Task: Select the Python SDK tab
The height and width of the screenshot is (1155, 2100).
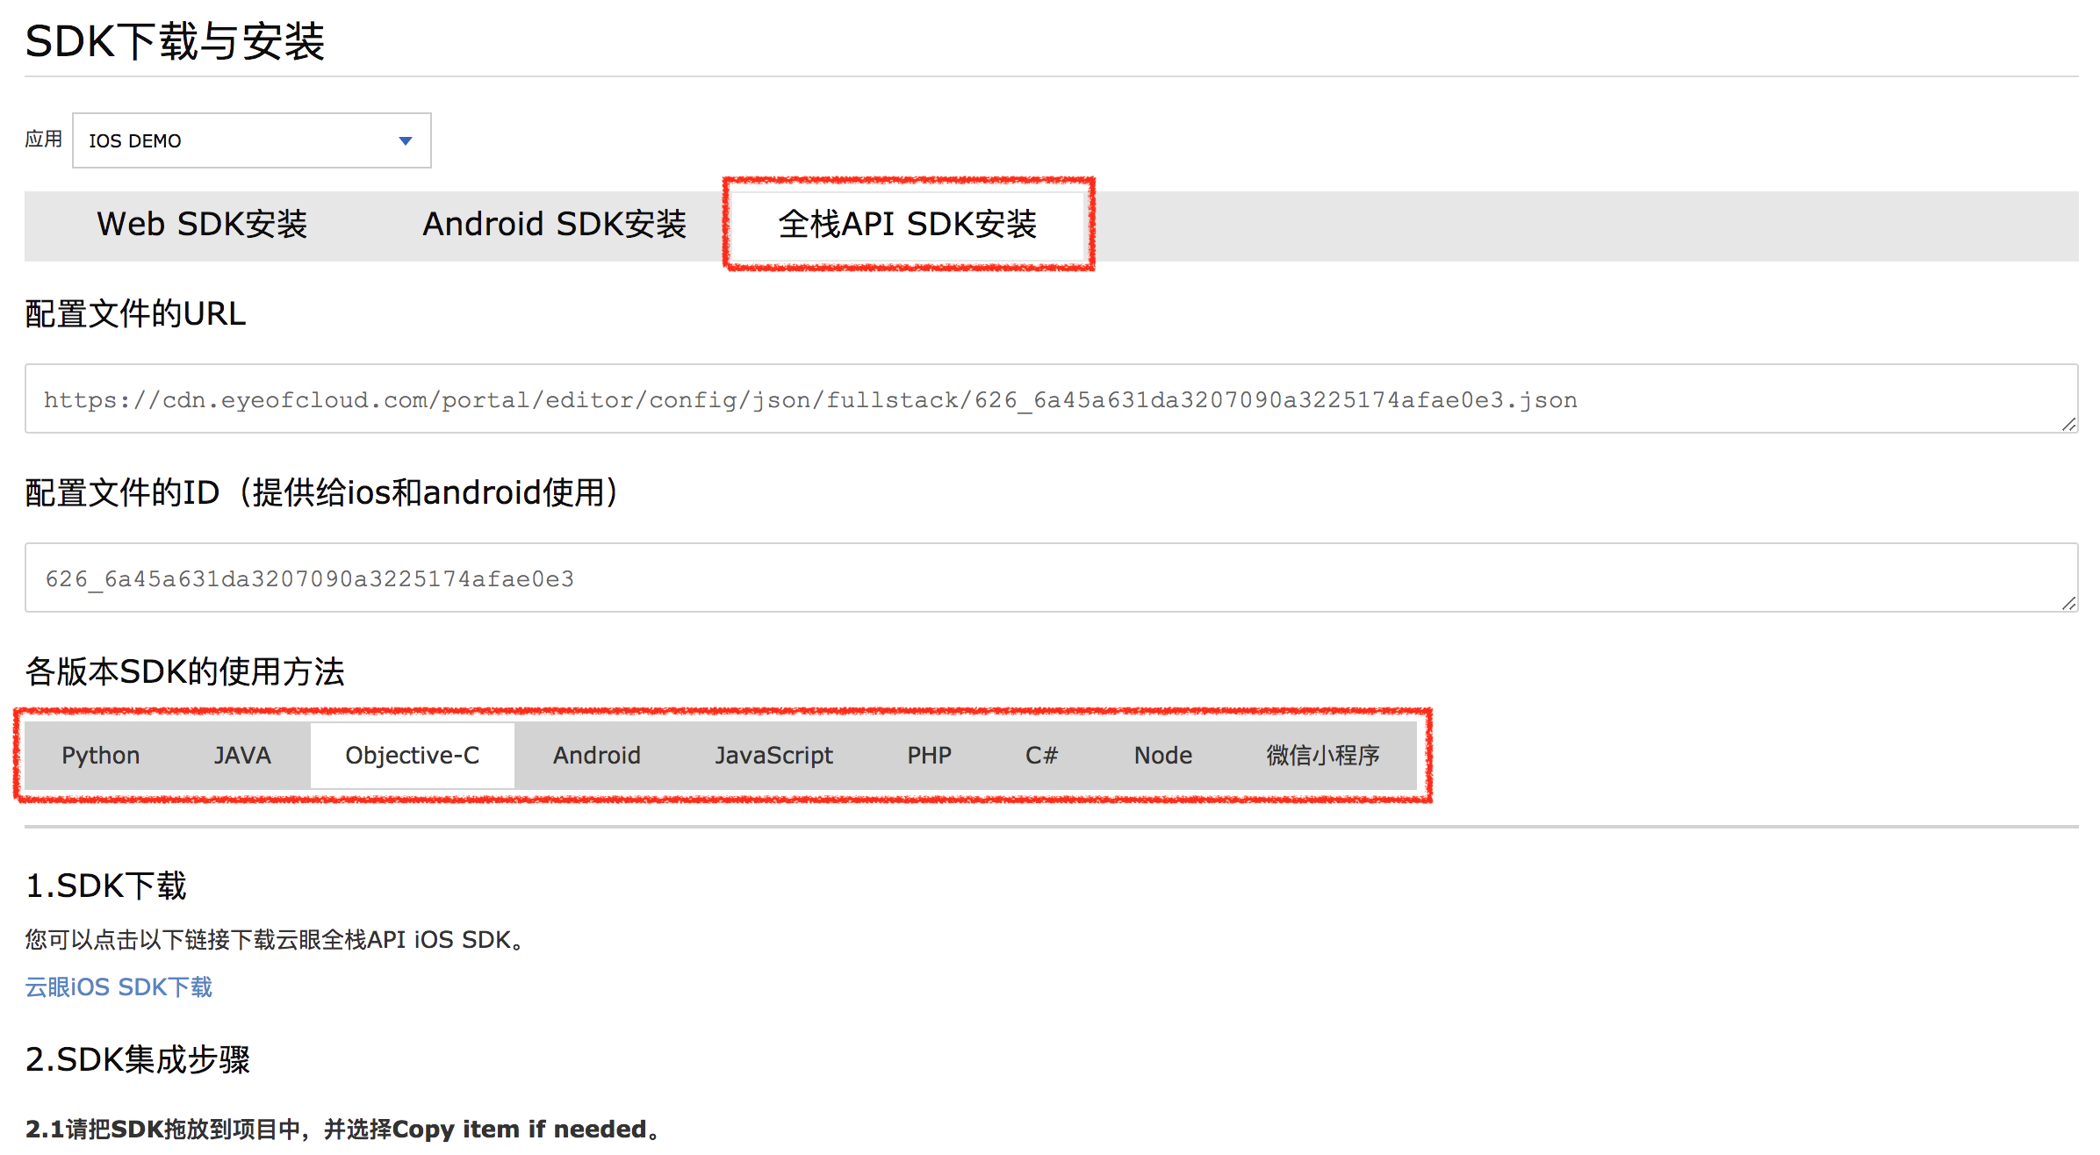Action: 101,755
